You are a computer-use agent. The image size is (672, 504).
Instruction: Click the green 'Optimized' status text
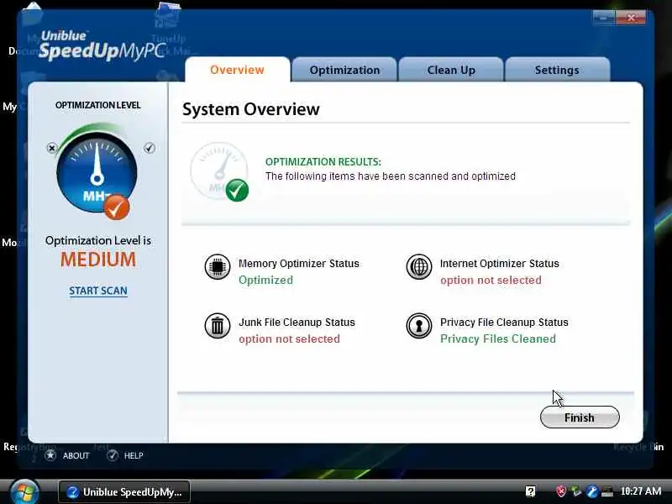click(265, 280)
